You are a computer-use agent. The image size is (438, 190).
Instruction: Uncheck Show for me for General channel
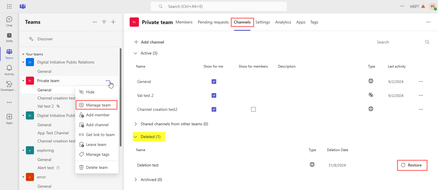pyautogui.click(x=214, y=82)
